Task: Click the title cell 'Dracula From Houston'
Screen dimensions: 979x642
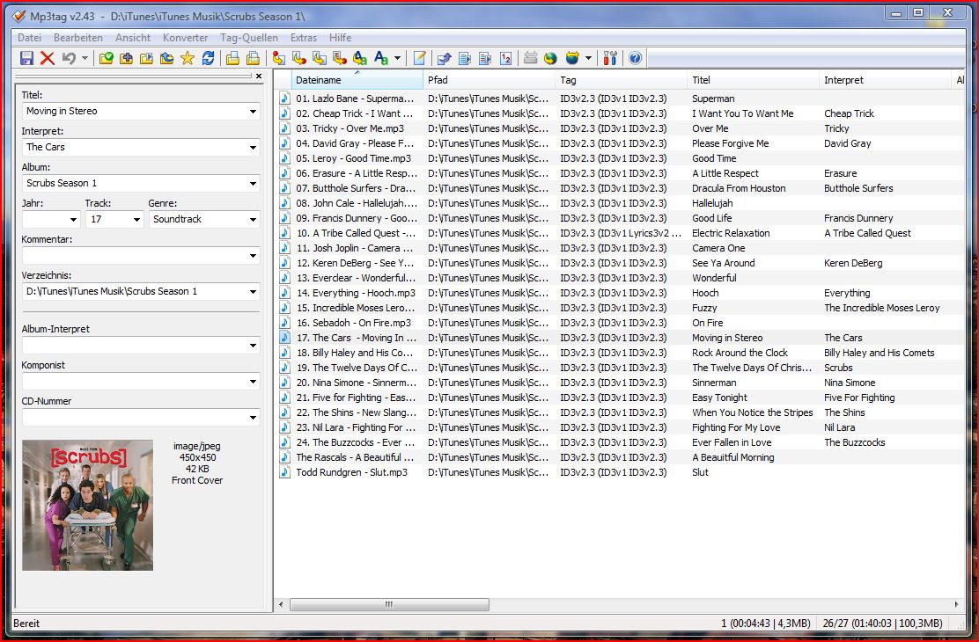Action: (739, 188)
